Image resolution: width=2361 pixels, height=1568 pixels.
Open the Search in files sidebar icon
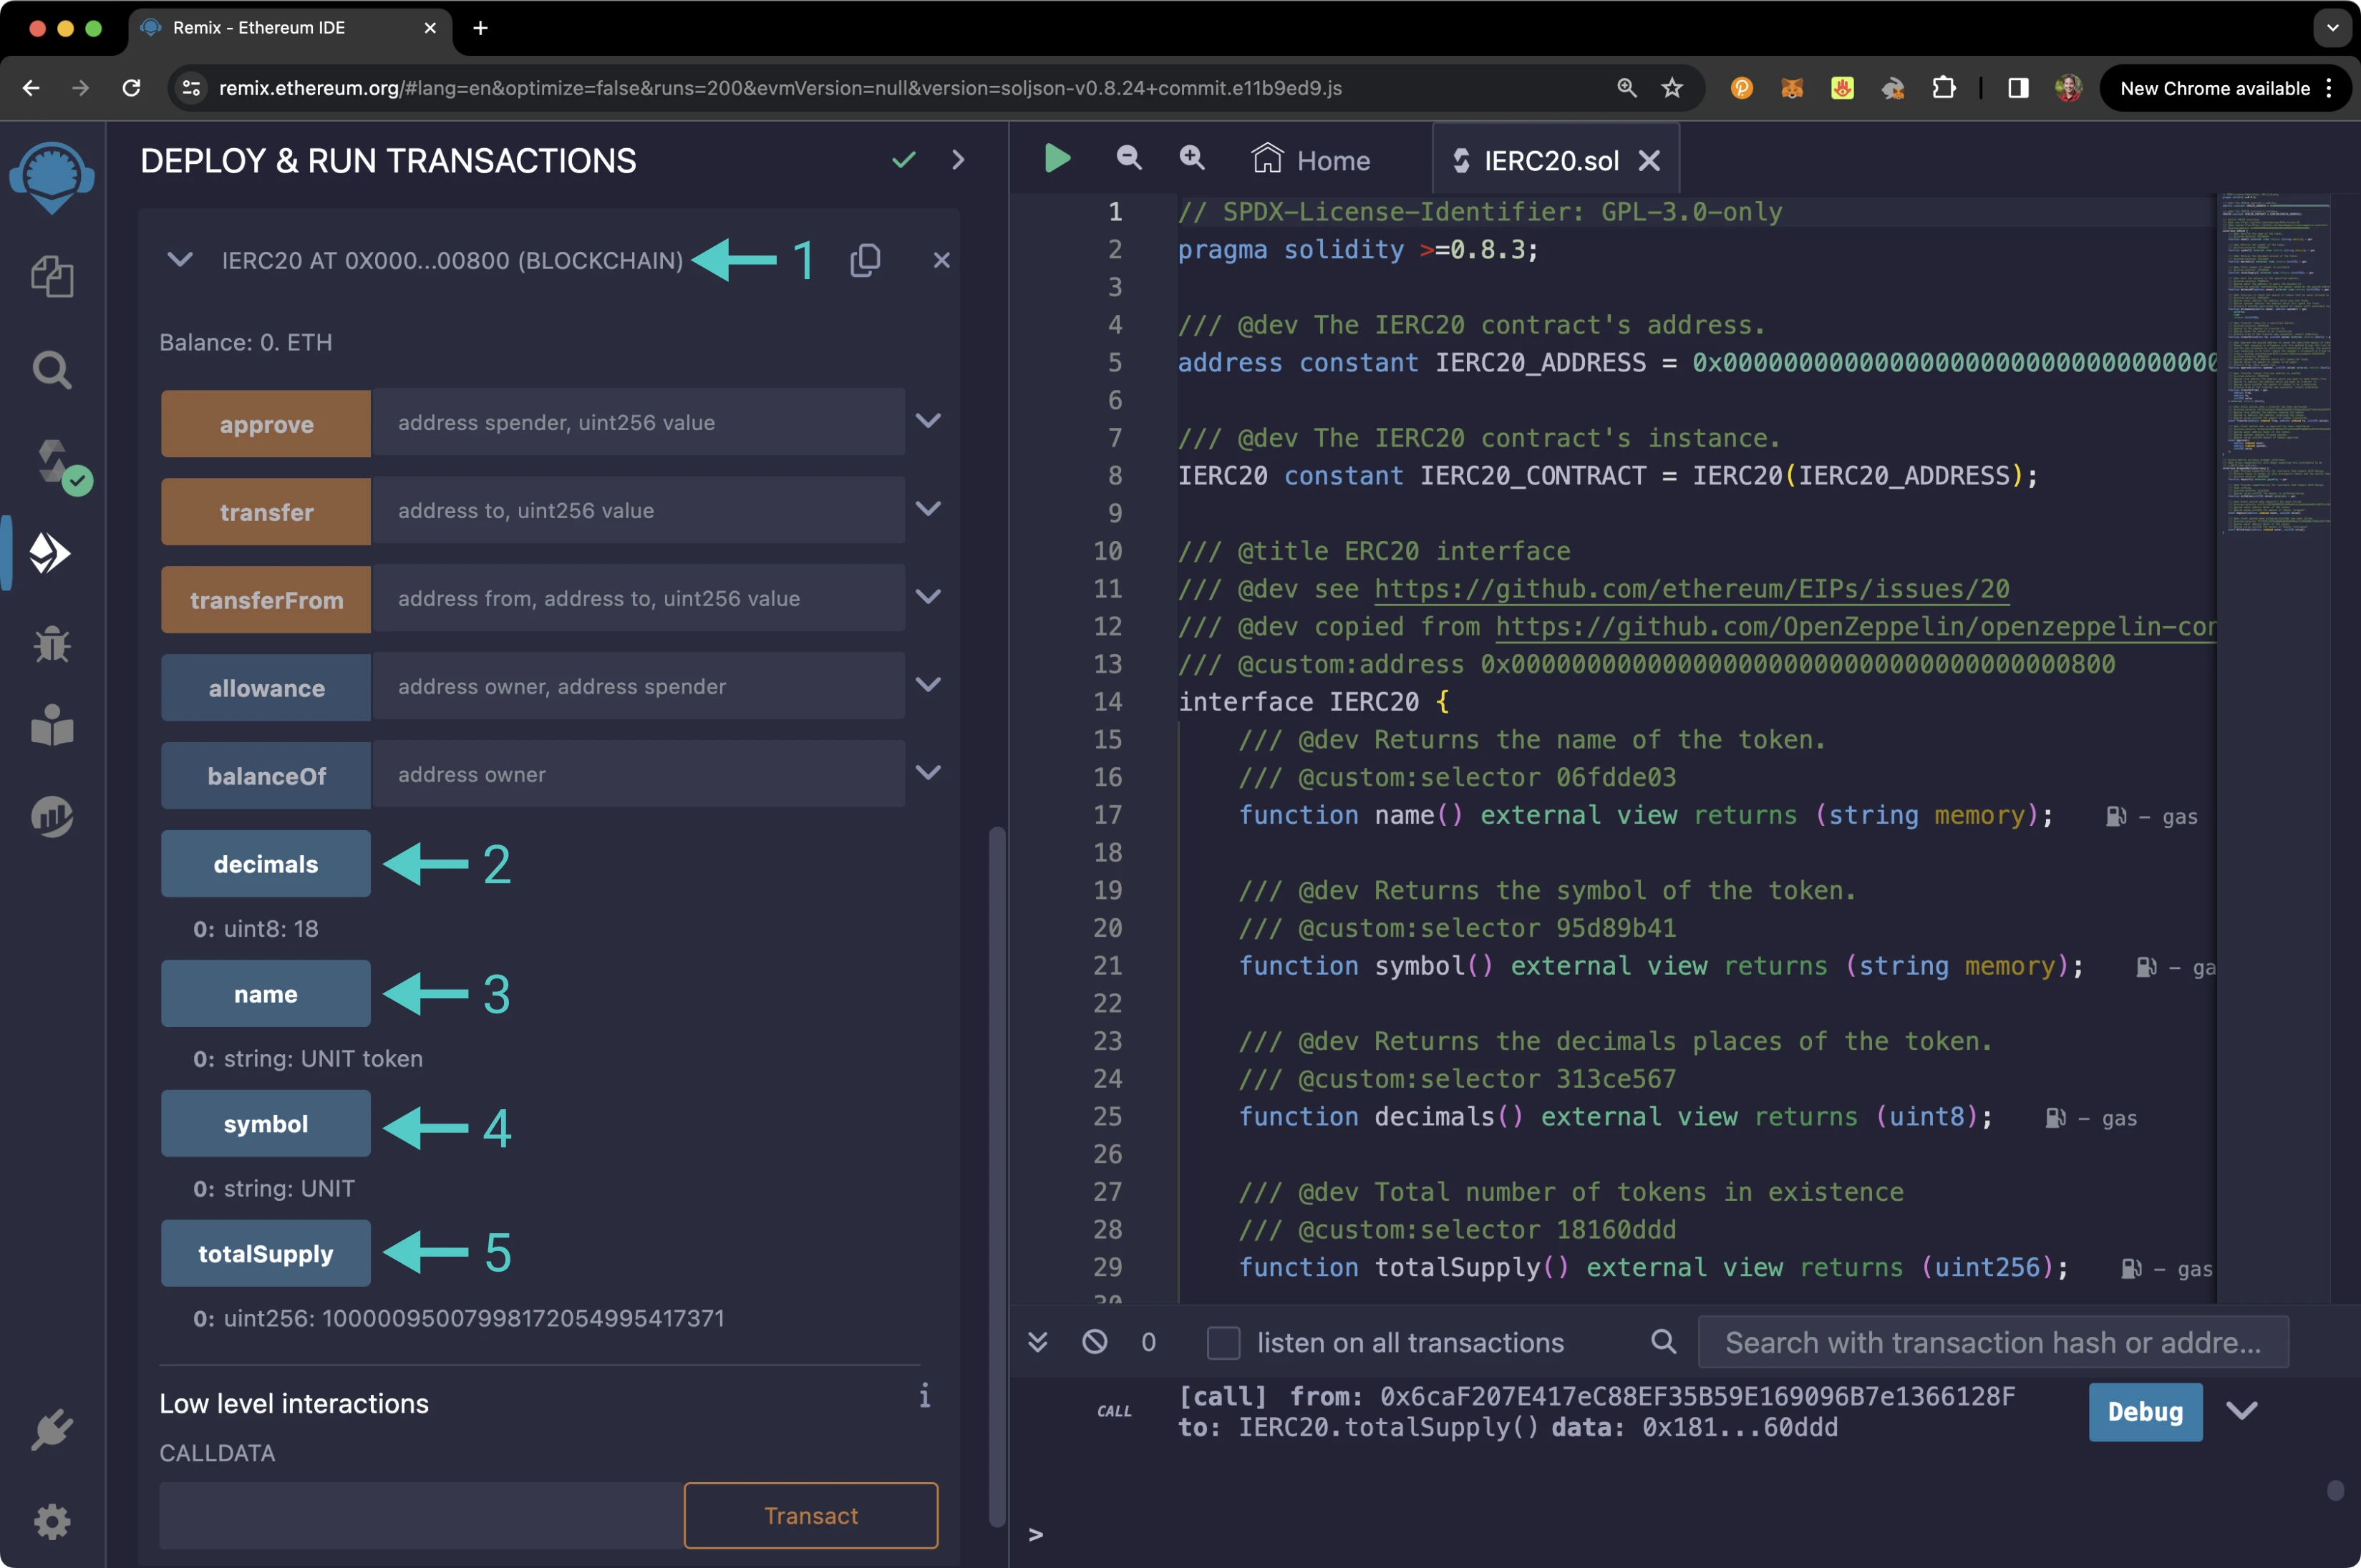pyautogui.click(x=52, y=370)
